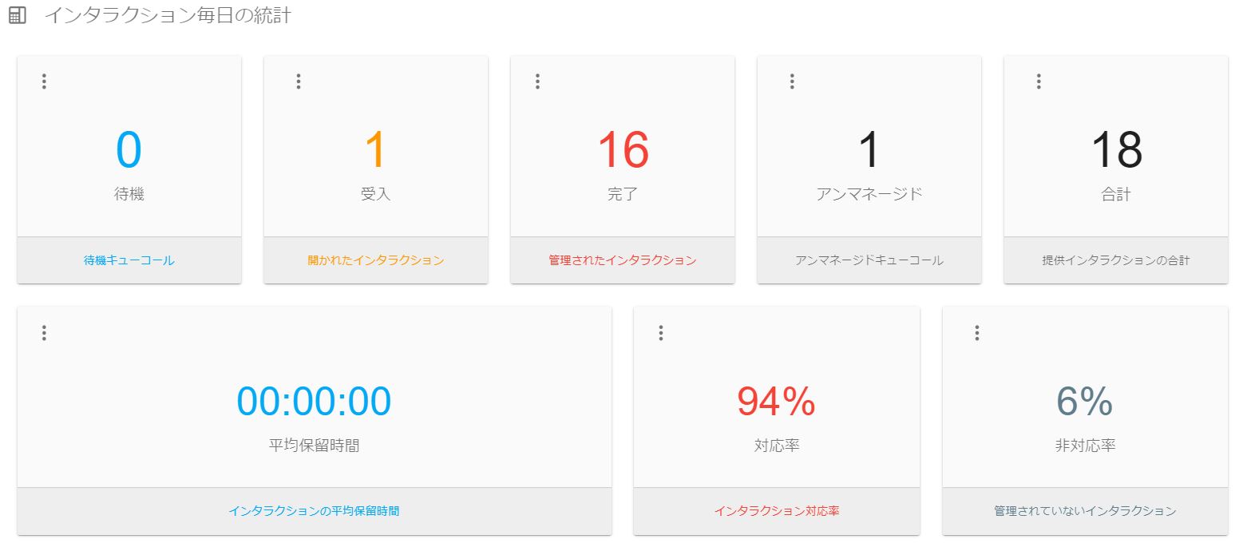Open the three-dot menu on 待機 card
The image size is (1243, 543).
tap(44, 81)
